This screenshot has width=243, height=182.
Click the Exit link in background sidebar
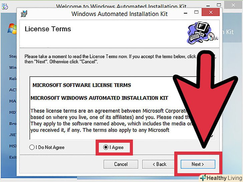click(13, 157)
